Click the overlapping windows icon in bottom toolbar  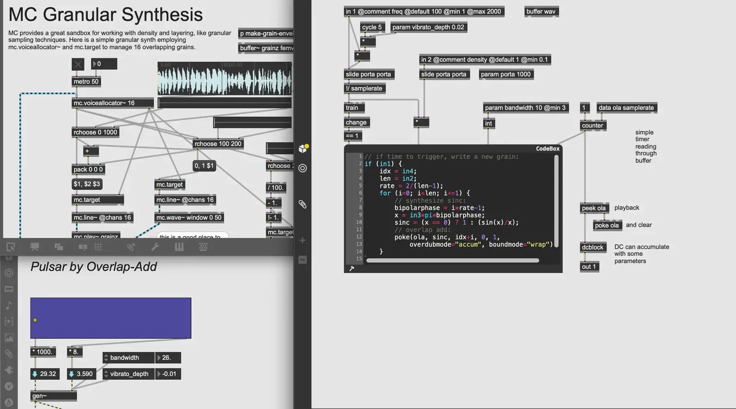pos(59,247)
